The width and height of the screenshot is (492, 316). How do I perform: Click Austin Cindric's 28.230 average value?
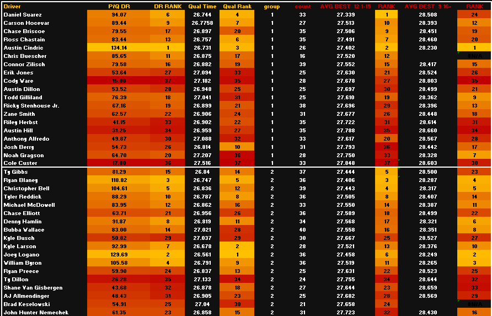pyautogui.click(x=428, y=47)
